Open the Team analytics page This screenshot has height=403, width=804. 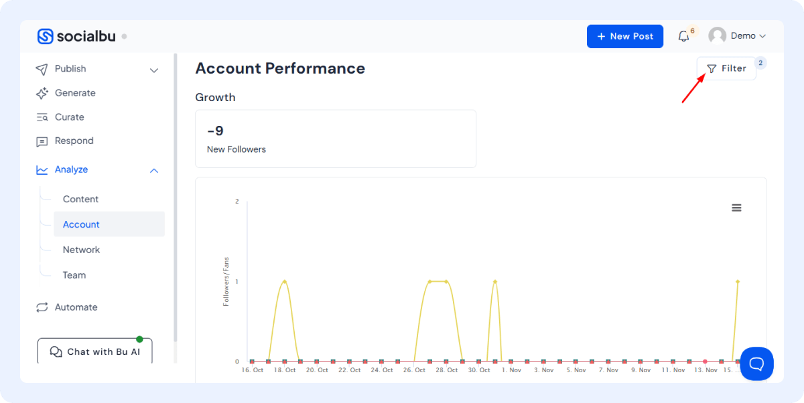[74, 275]
